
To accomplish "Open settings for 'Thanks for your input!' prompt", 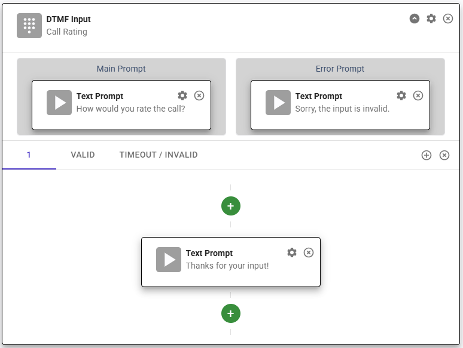I will tap(292, 252).
